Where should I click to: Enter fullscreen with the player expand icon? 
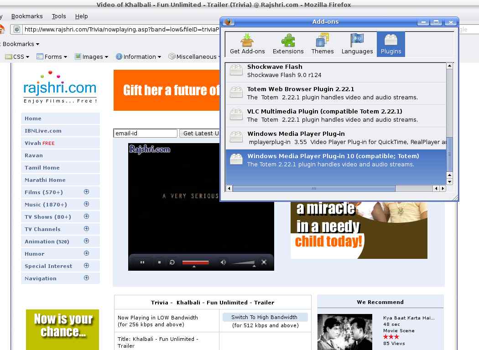tap(264, 262)
